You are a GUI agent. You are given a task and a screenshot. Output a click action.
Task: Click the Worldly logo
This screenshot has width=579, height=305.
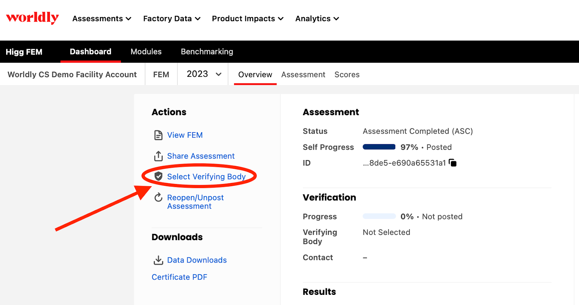(x=33, y=18)
